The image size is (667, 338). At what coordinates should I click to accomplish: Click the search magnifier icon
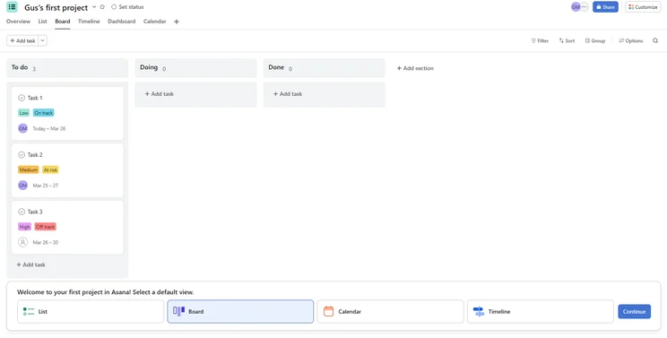click(x=655, y=41)
